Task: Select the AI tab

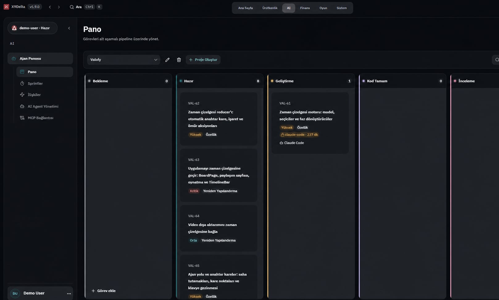Action: pyautogui.click(x=289, y=8)
